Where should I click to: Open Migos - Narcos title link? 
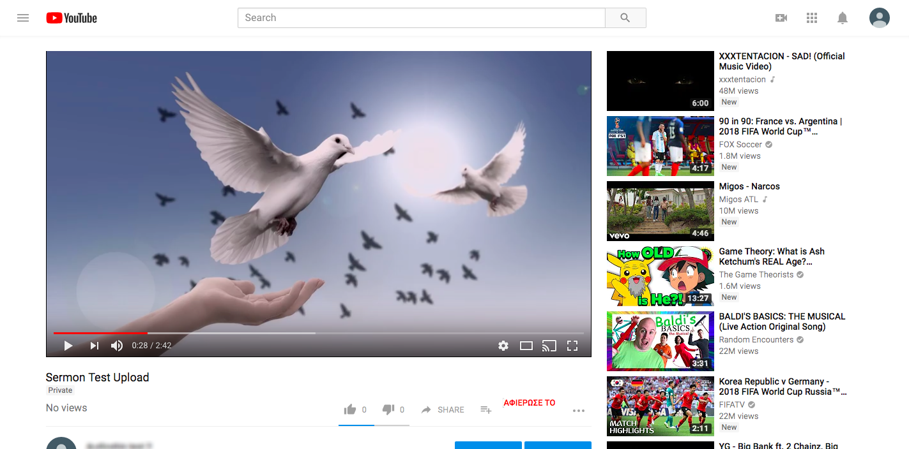pyautogui.click(x=749, y=186)
